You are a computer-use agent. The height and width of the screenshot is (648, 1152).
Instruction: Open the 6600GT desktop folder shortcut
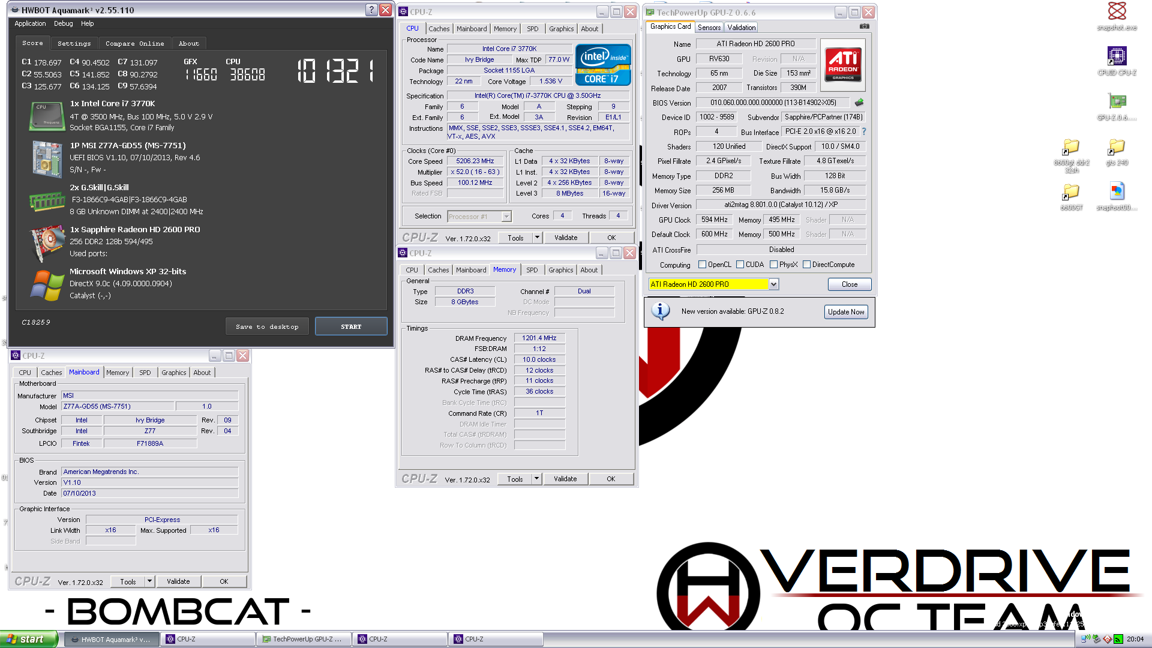point(1072,196)
